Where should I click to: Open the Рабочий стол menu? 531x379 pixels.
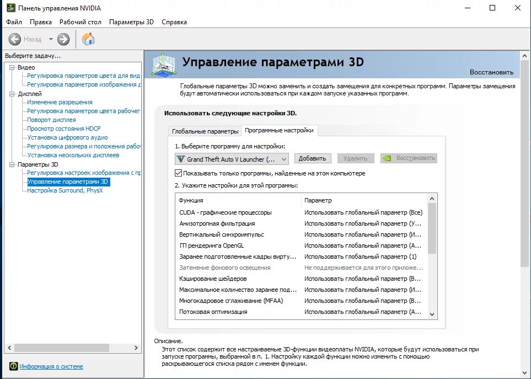point(81,22)
